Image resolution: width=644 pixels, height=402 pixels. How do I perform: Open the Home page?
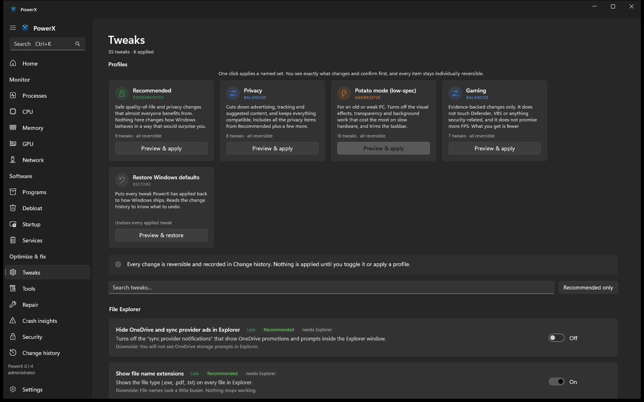pyautogui.click(x=47, y=64)
